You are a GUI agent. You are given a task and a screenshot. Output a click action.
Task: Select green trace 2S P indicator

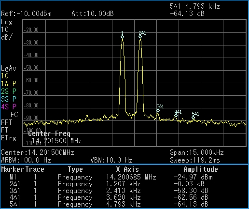click(9, 91)
